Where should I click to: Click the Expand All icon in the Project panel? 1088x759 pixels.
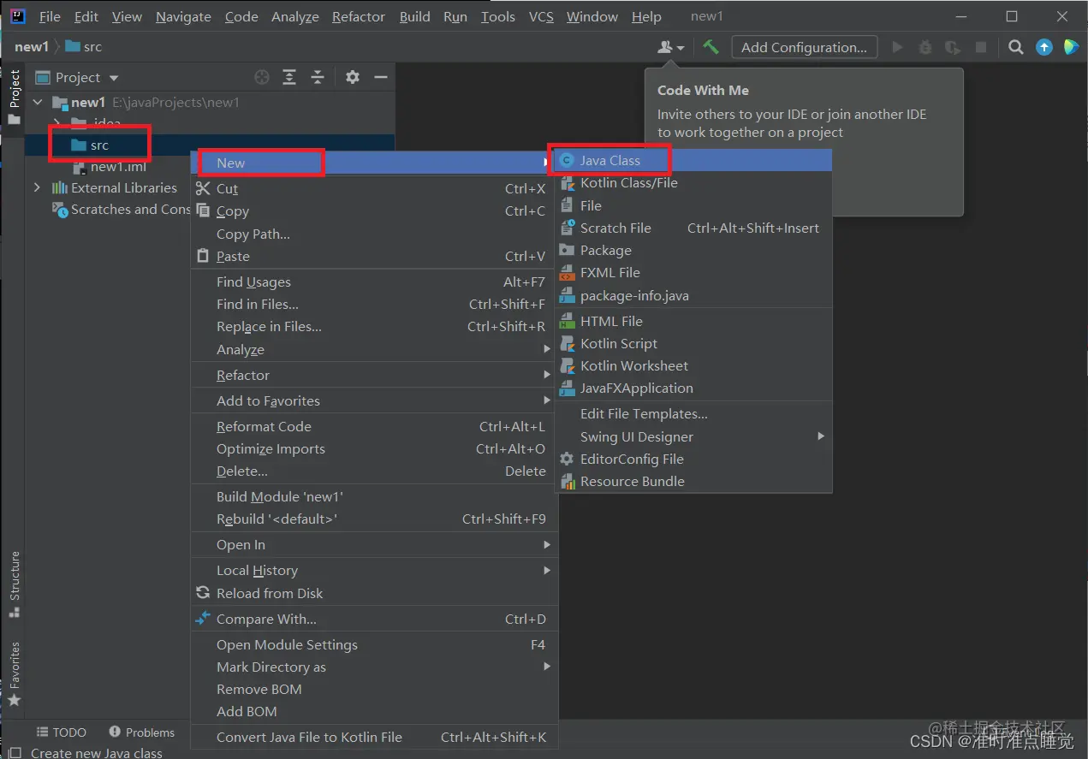pos(289,77)
